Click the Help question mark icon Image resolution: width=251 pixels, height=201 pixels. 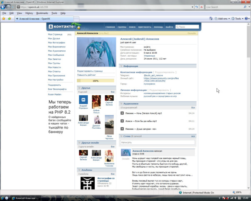pos(246,19)
